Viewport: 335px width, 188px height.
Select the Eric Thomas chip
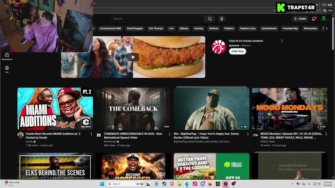tap(156, 28)
